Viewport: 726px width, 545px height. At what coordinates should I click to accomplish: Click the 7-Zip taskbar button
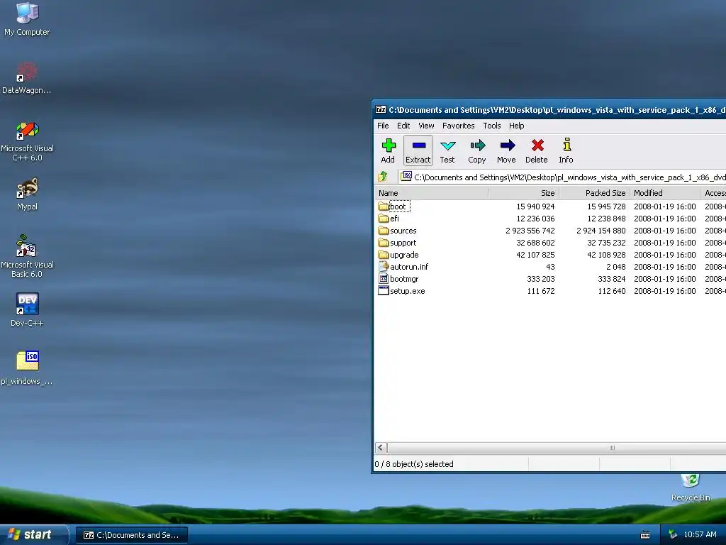click(131, 535)
